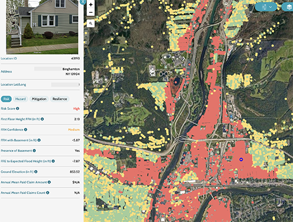
Task: Click the ground elevation value 853.52
Action: tap(75, 172)
